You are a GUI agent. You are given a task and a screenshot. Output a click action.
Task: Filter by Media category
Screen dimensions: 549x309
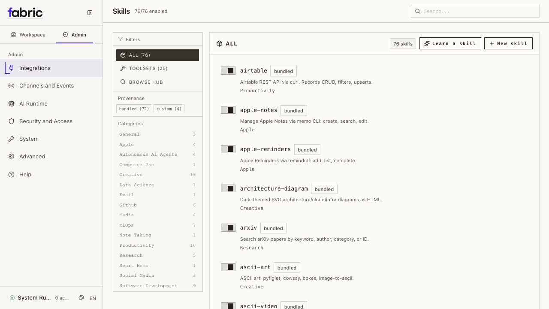(157, 215)
